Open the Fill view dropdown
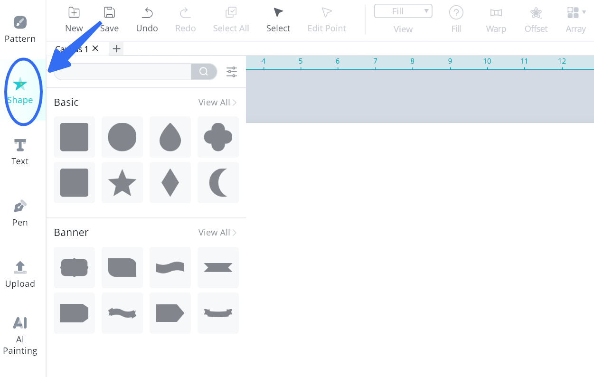 click(403, 11)
